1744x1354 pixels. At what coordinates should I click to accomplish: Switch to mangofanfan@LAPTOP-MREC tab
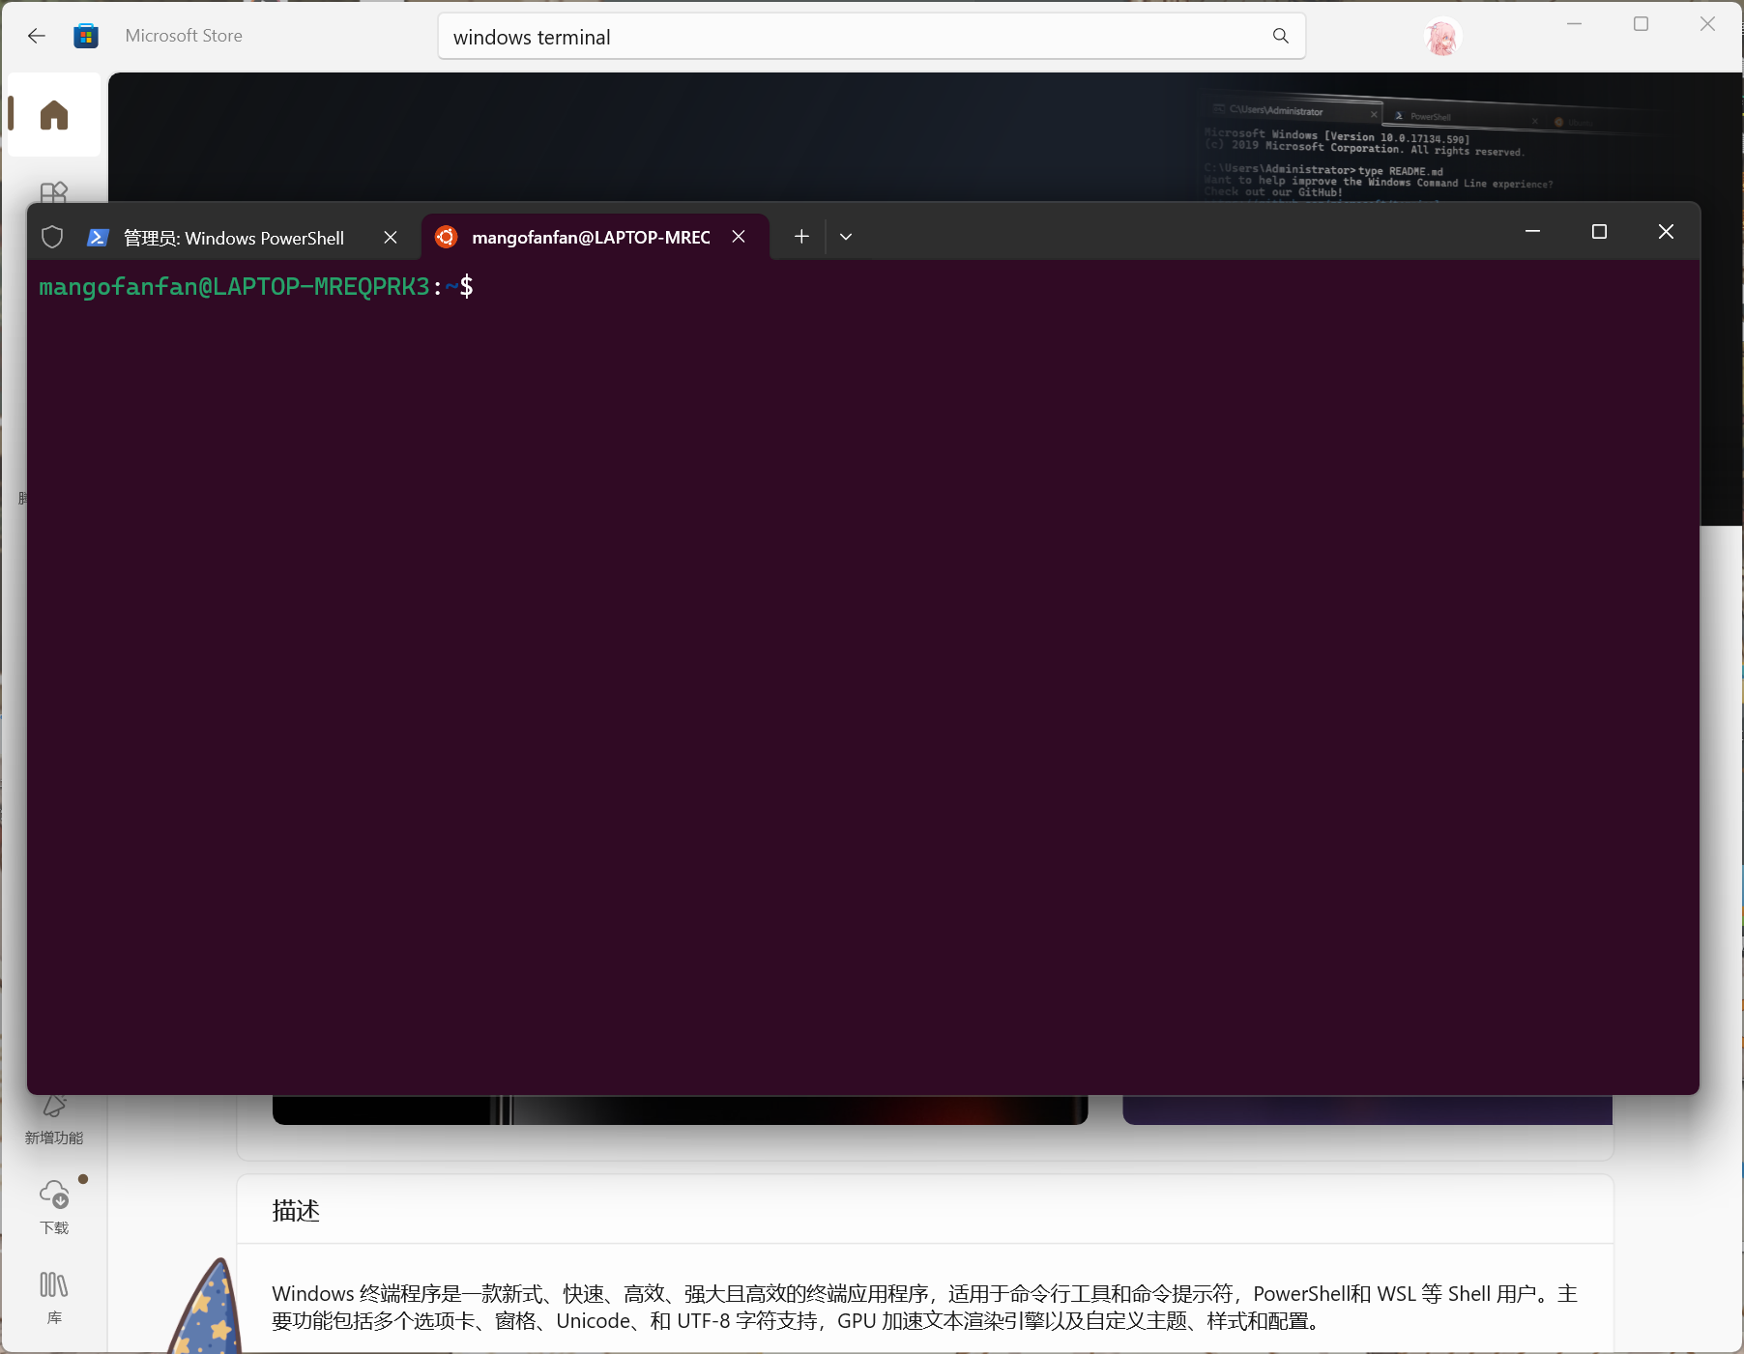(591, 237)
